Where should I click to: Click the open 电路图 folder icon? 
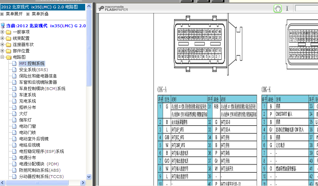(8, 57)
